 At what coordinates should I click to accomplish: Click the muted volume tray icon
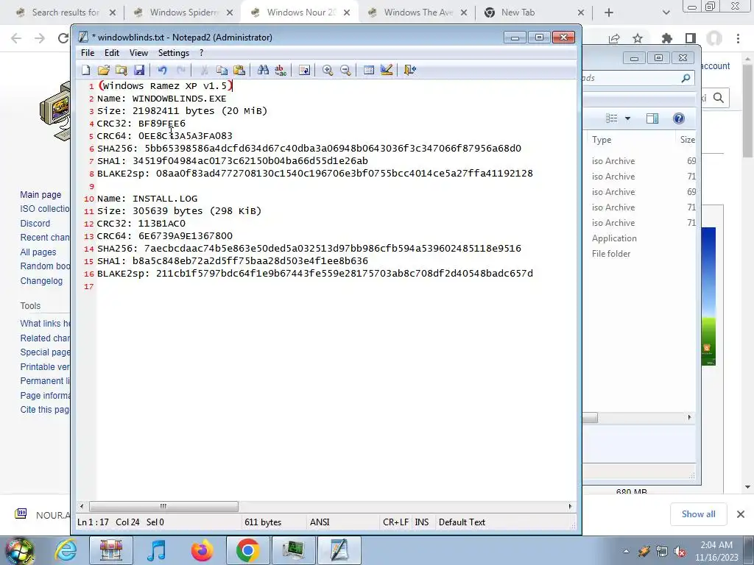680,552
